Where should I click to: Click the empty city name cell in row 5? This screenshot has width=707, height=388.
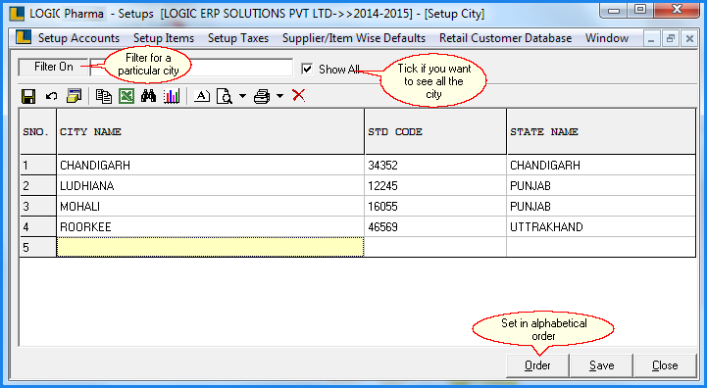(210, 247)
